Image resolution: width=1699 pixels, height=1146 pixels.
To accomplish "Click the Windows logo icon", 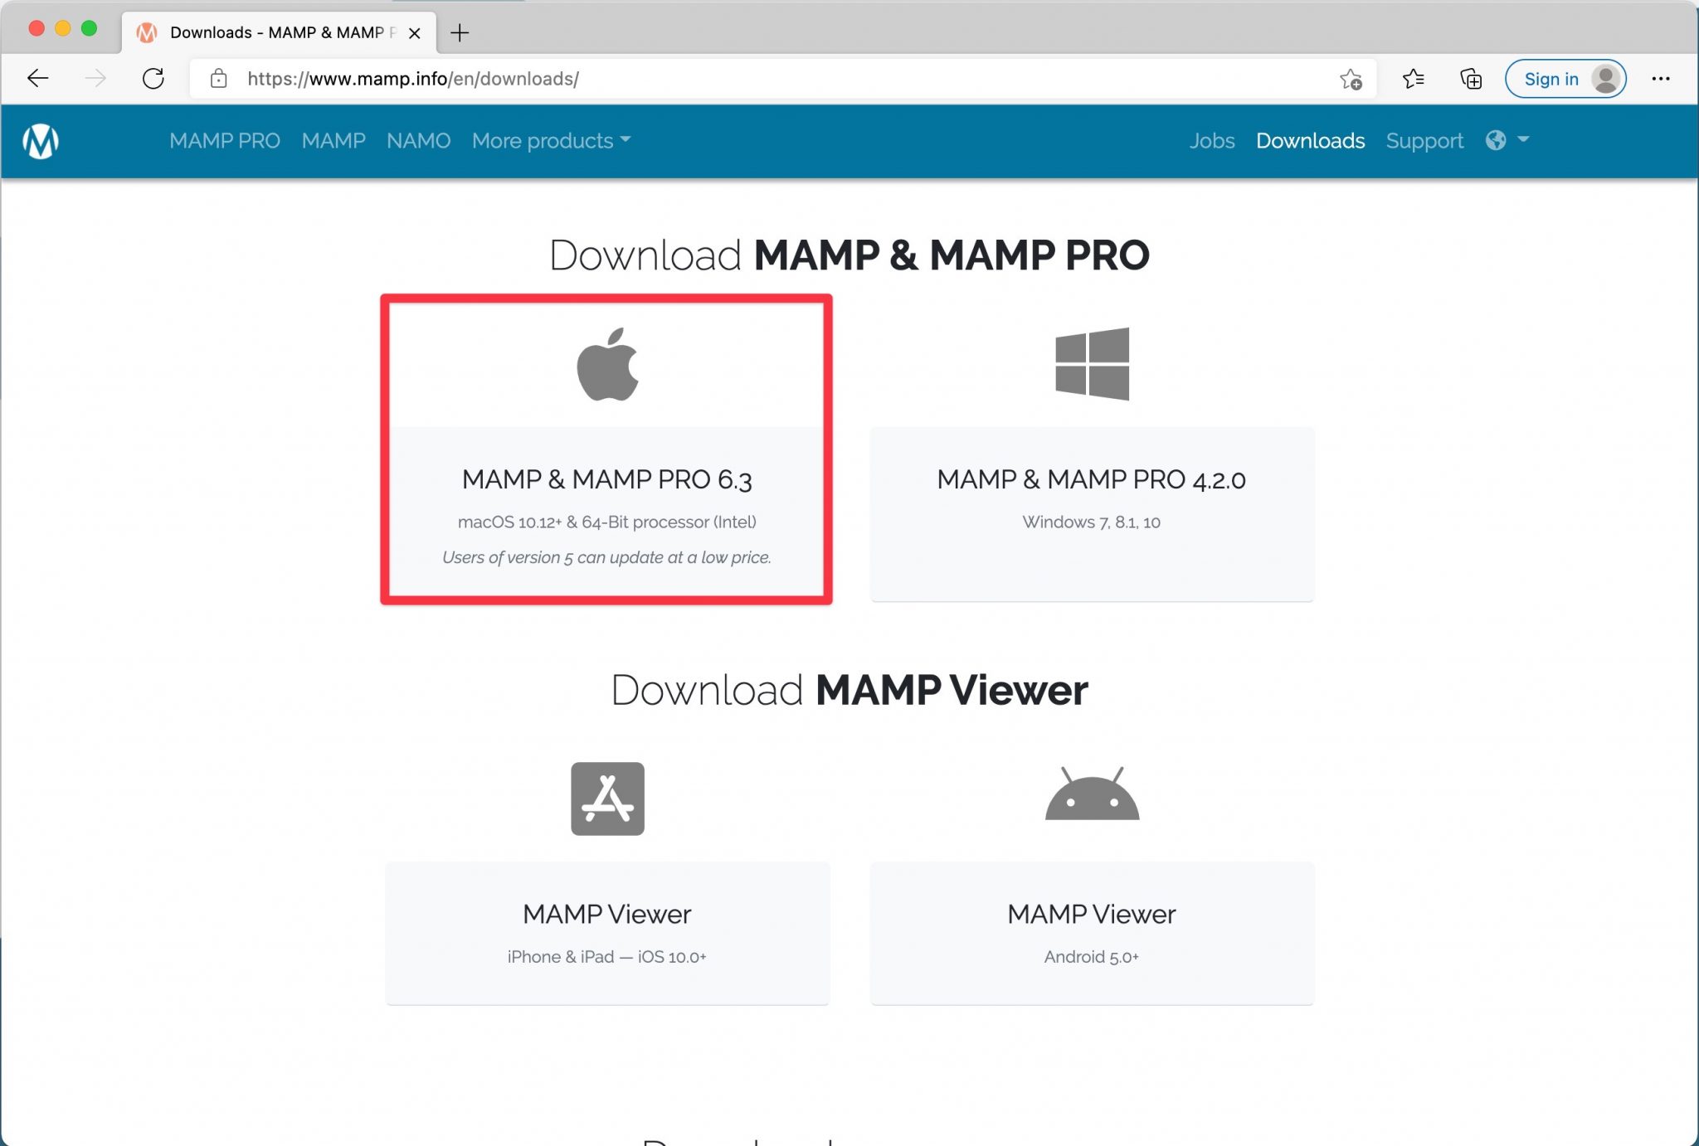I will 1092,365.
